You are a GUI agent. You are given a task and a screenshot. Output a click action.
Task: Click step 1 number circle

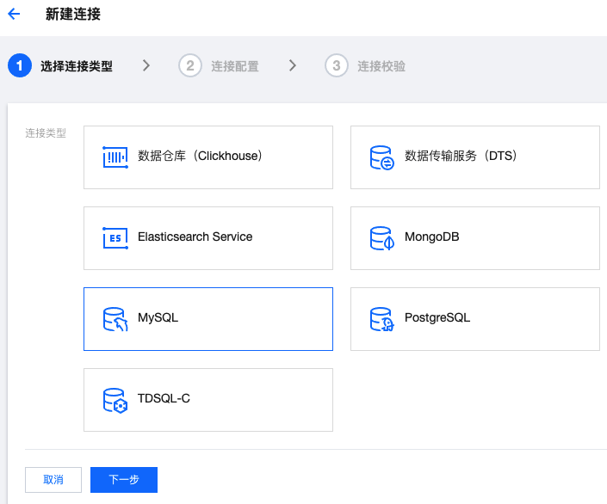[19, 65]
